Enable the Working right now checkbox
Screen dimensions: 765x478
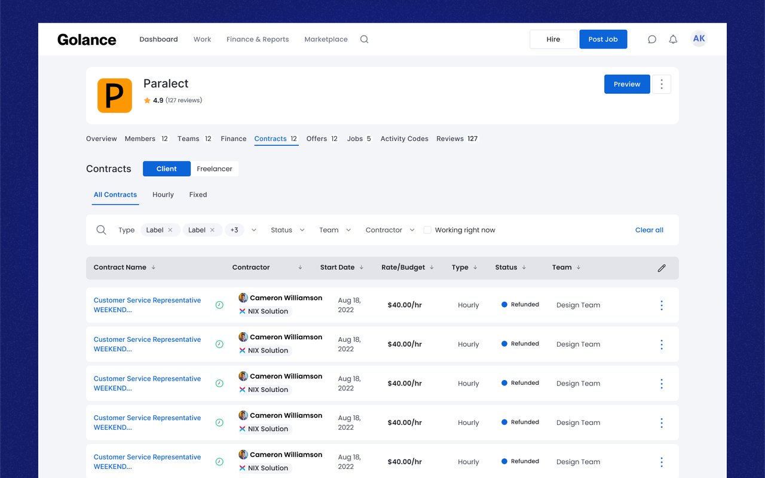427,230
